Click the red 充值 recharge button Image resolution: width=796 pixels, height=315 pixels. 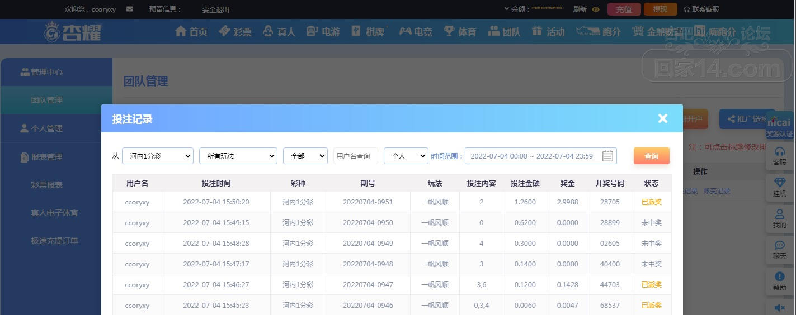[624, 9]
